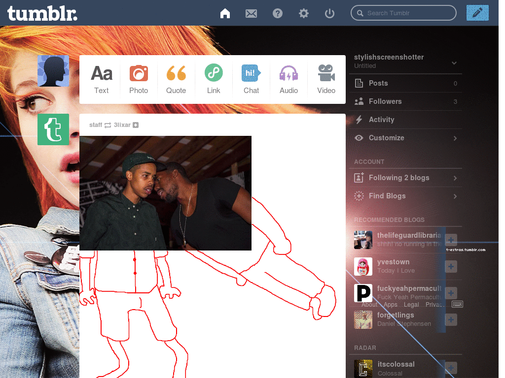The height and width of the screenshot is (378, 505).
Task: Expand the Following 2 blogs chevron
Action: pyautogui.click(x=455, y=178)
